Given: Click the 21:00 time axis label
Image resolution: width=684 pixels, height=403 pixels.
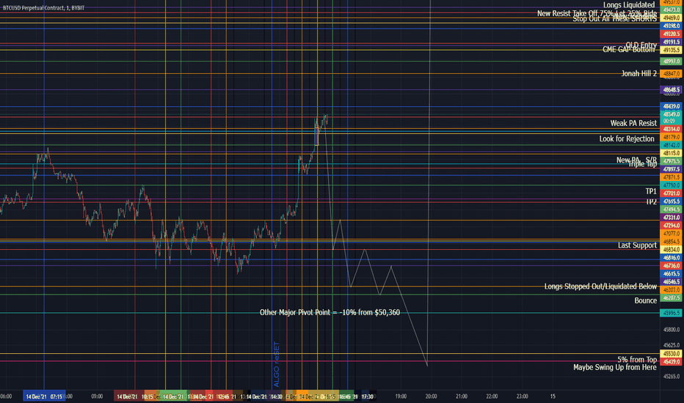Looking at the screenshot, I should 462,396.
